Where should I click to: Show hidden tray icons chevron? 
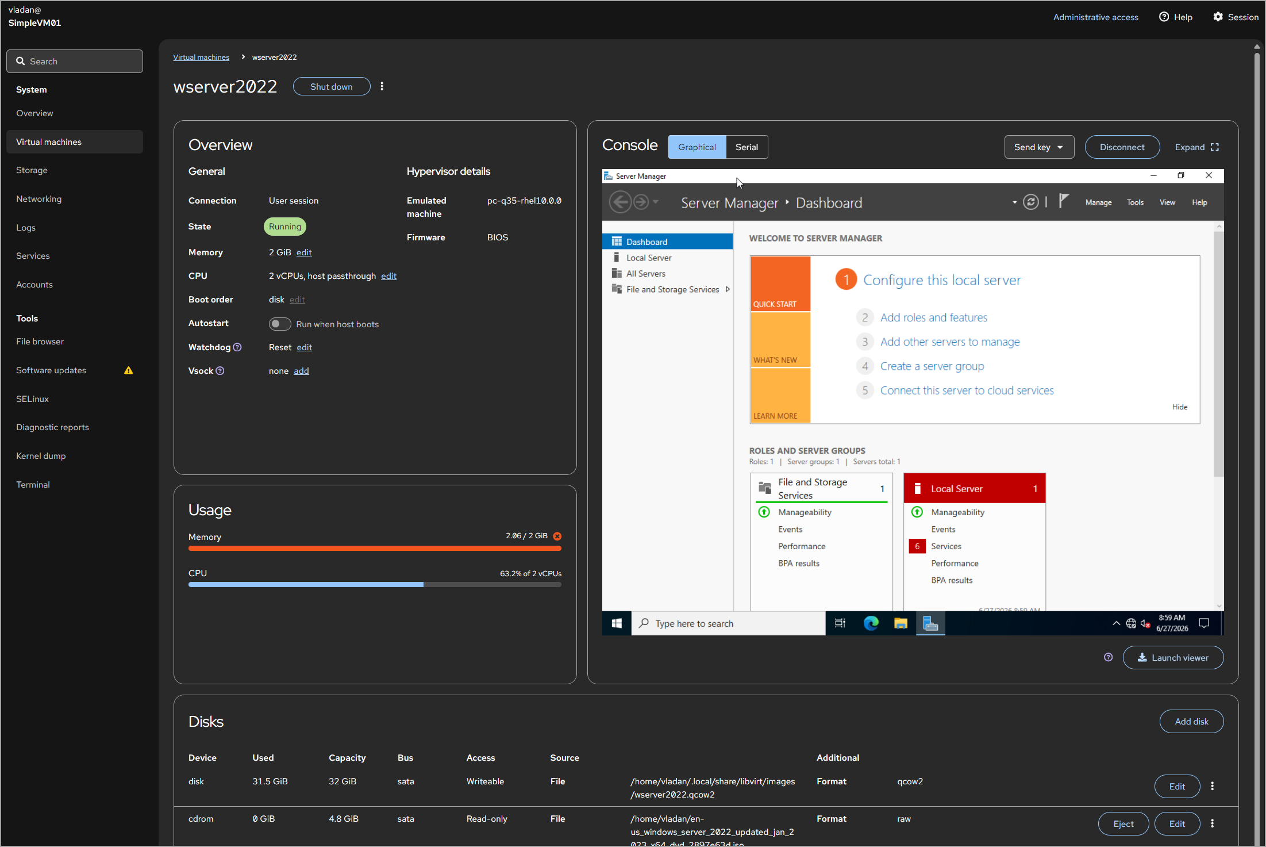[1116, 623]
